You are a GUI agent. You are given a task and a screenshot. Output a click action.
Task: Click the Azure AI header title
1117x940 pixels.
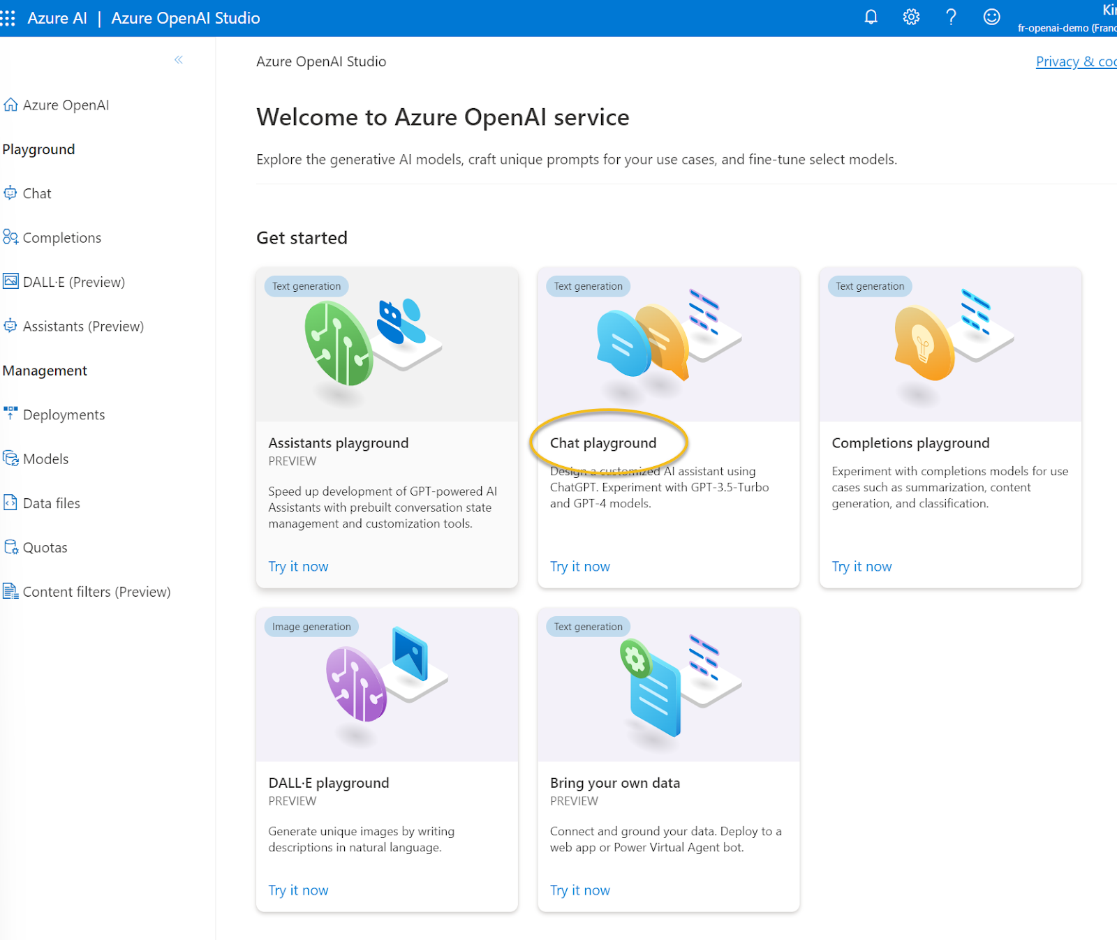[57, 18]
